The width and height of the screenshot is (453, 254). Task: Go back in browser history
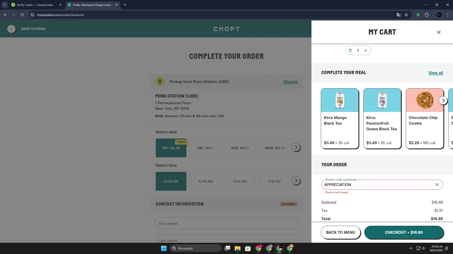5,15
